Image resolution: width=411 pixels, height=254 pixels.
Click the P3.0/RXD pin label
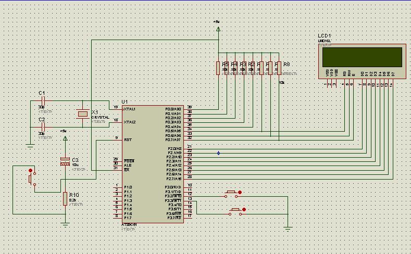[173, 187]
